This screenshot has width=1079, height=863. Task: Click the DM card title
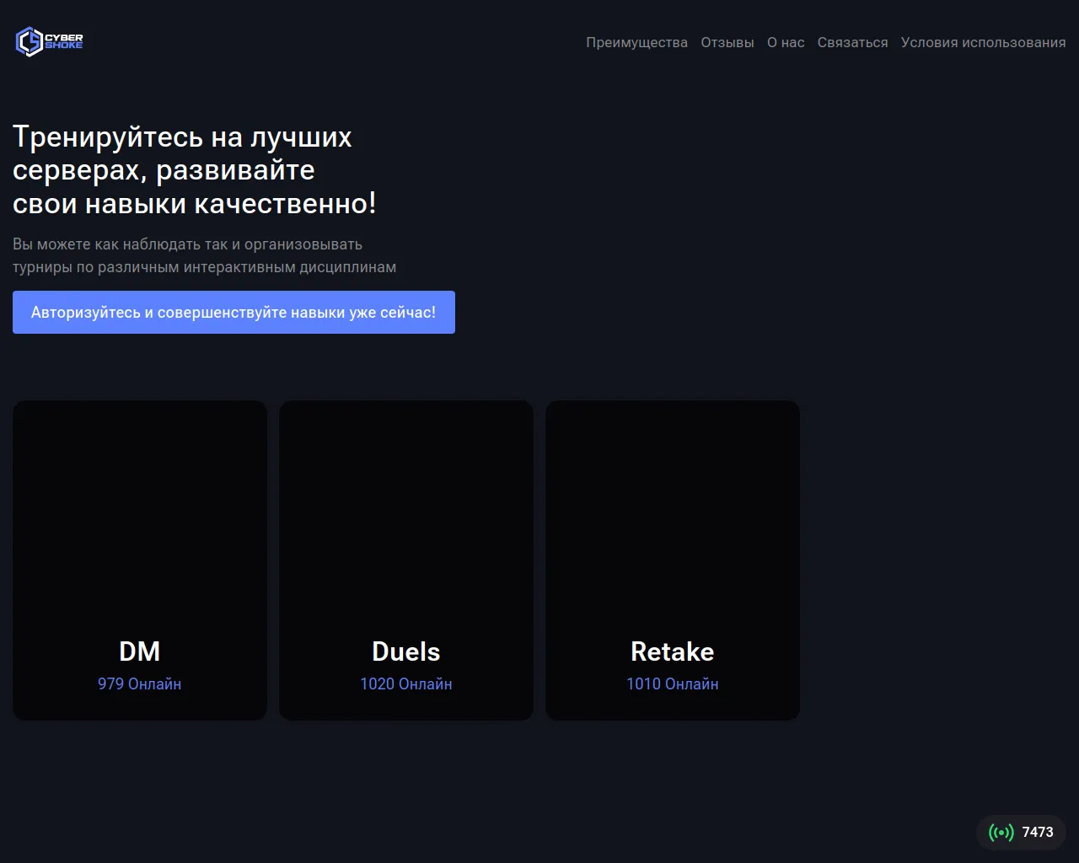[x=140, y=651]
